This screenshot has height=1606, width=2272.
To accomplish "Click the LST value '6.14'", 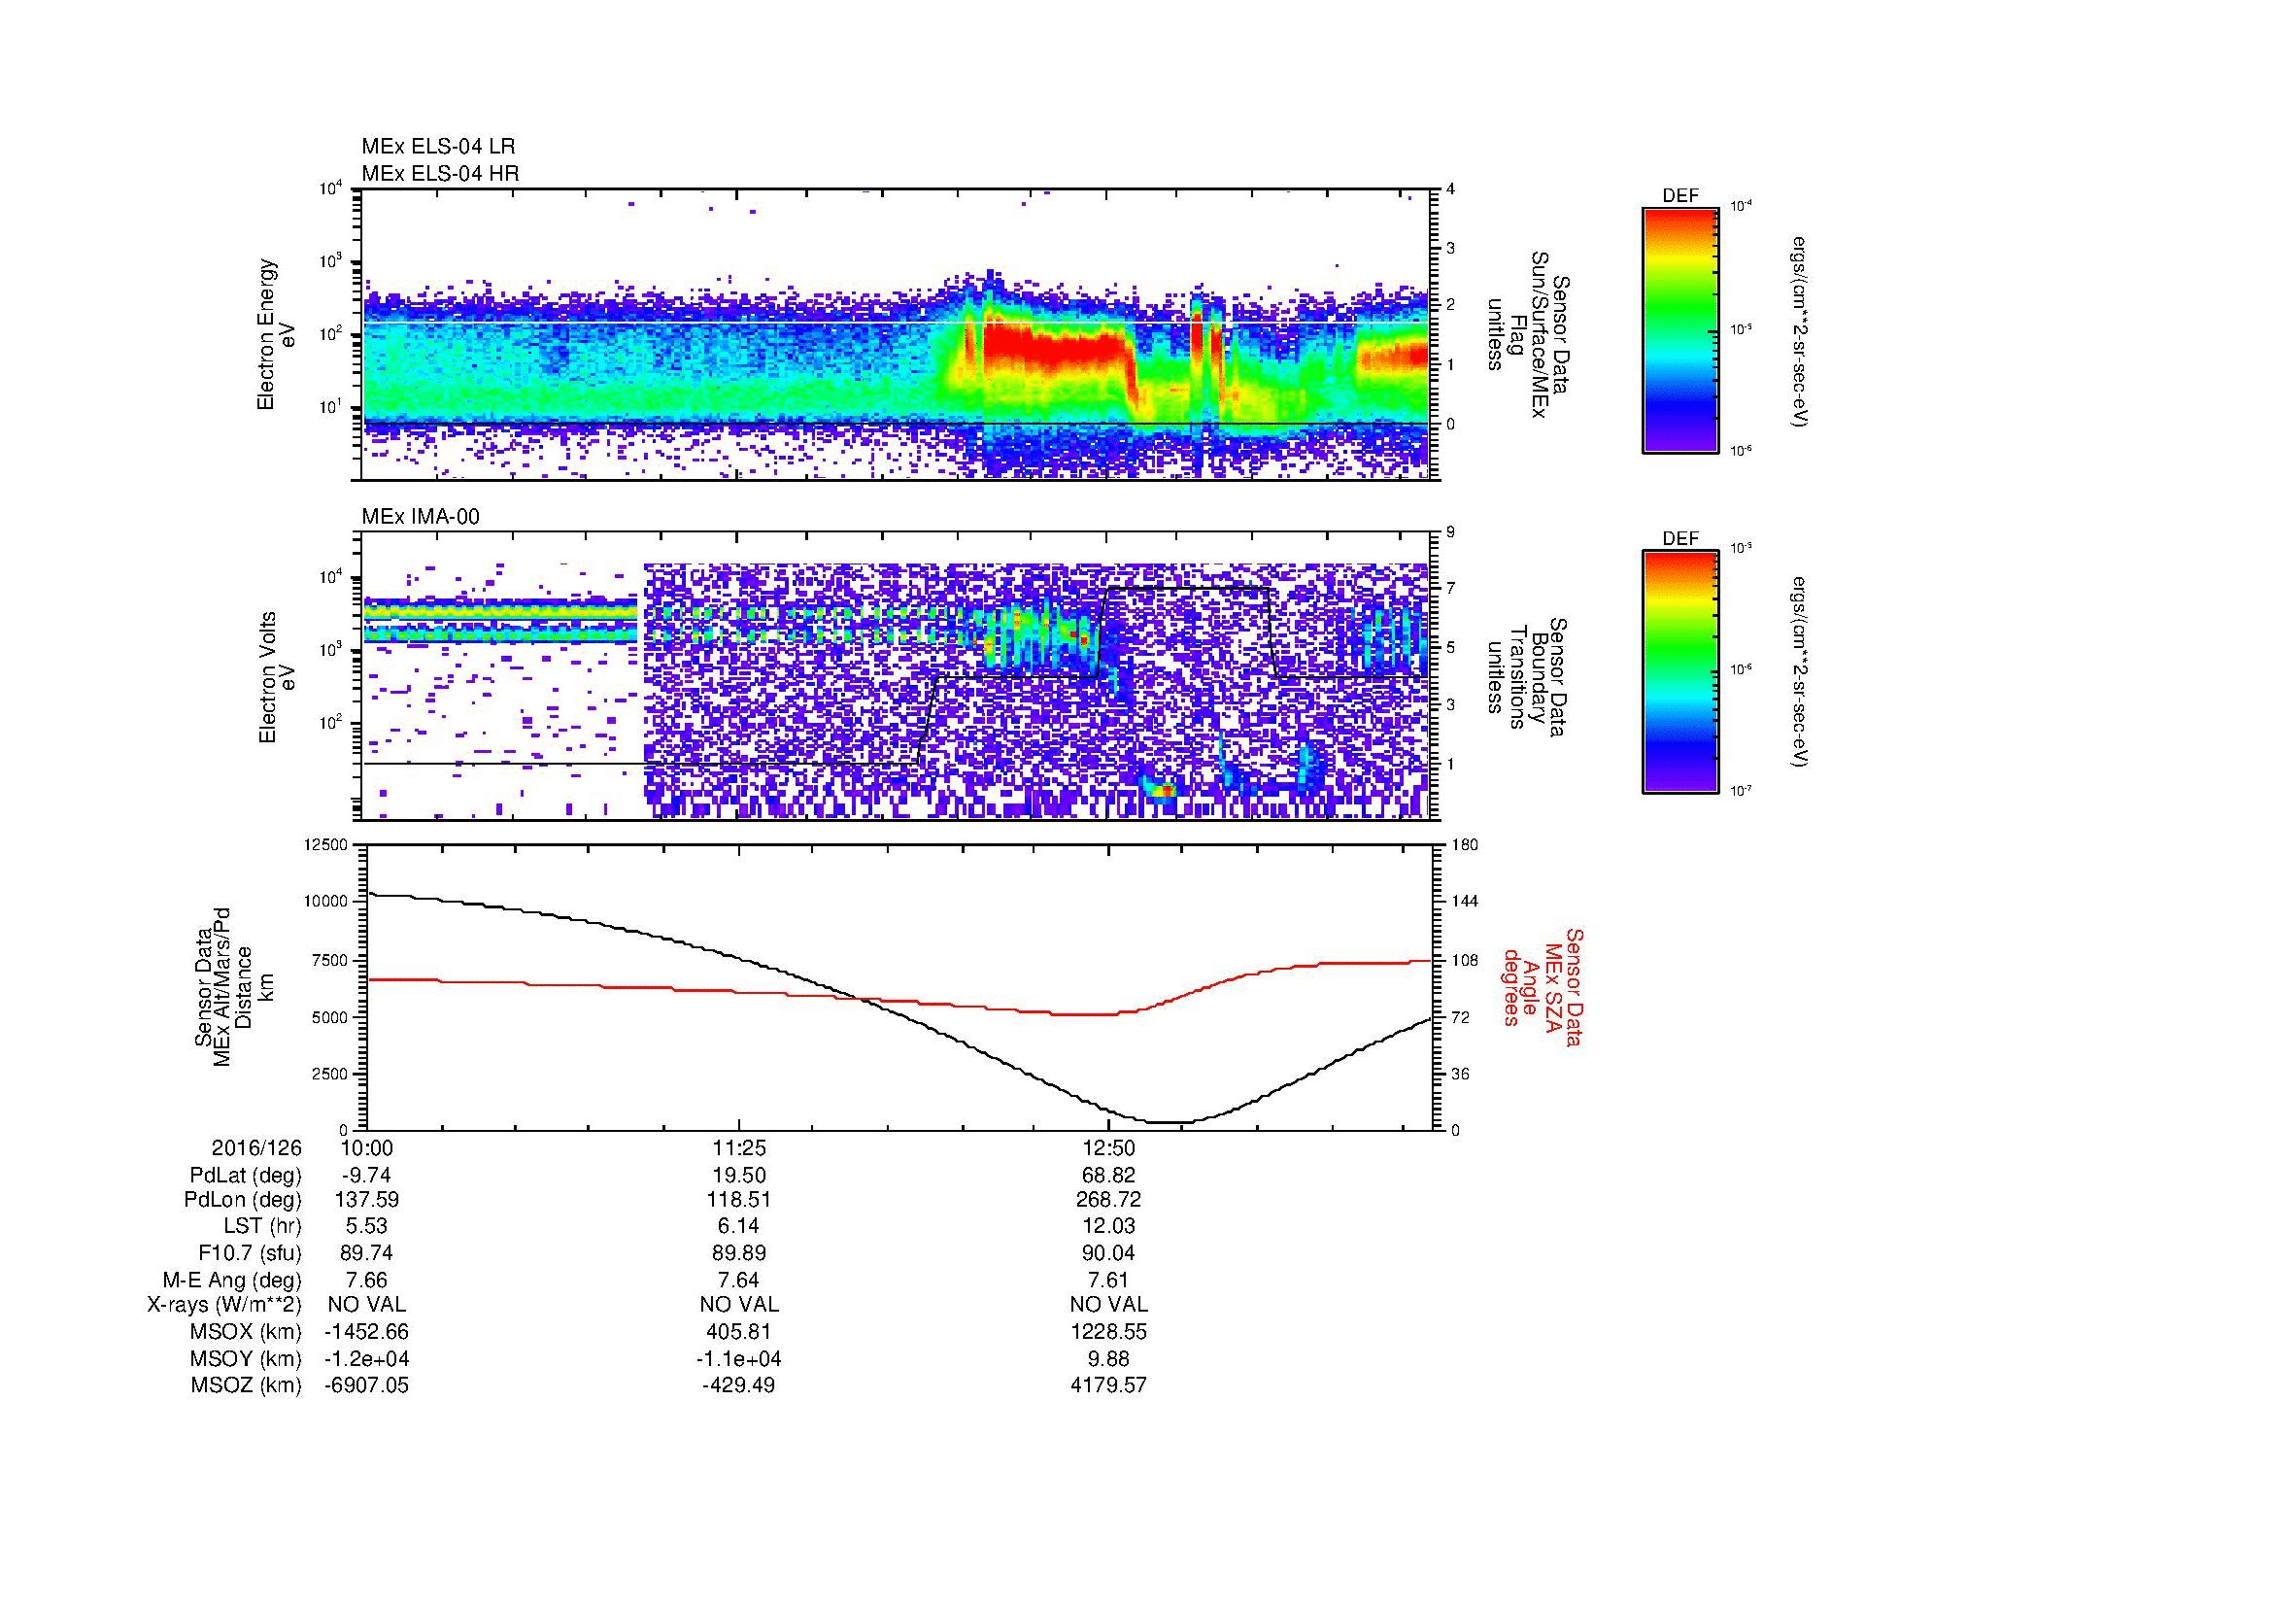I will [738, 1226].
